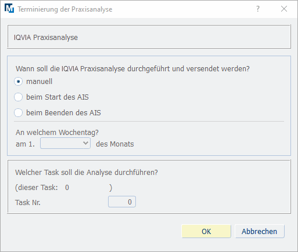Confirm the dialog with OK
Screen dimensions: 298x252
click(206, 231)
